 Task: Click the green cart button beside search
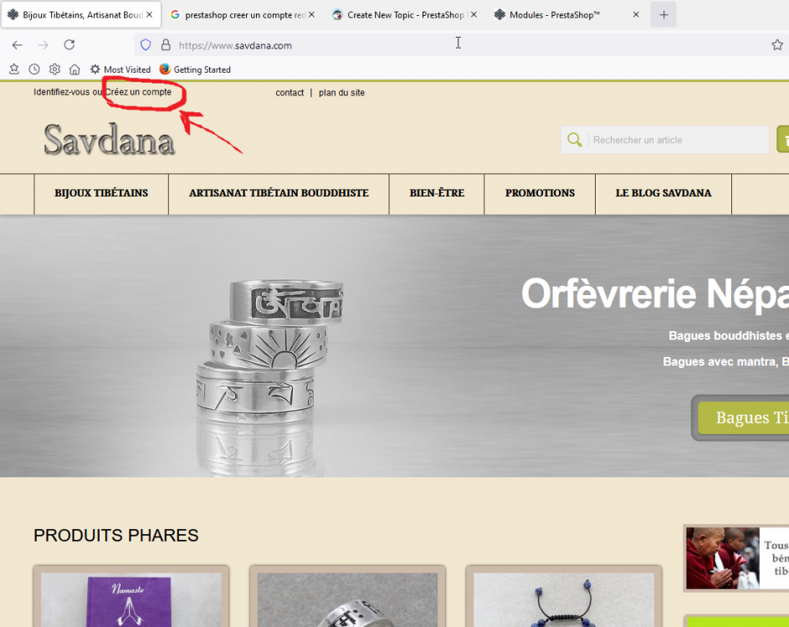click(x=783, y=140)
